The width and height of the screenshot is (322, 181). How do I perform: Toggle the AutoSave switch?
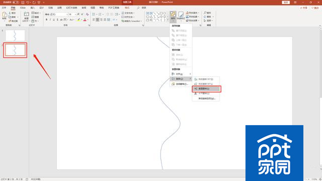click(16, 2)
